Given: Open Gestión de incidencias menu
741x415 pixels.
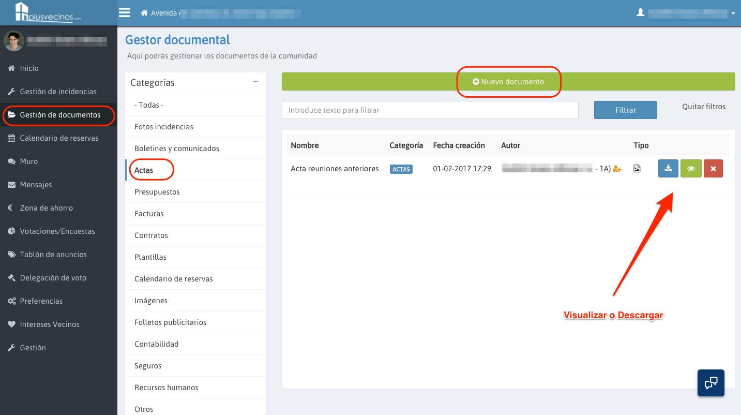Looking at the screenshot, I should [58, 92].
